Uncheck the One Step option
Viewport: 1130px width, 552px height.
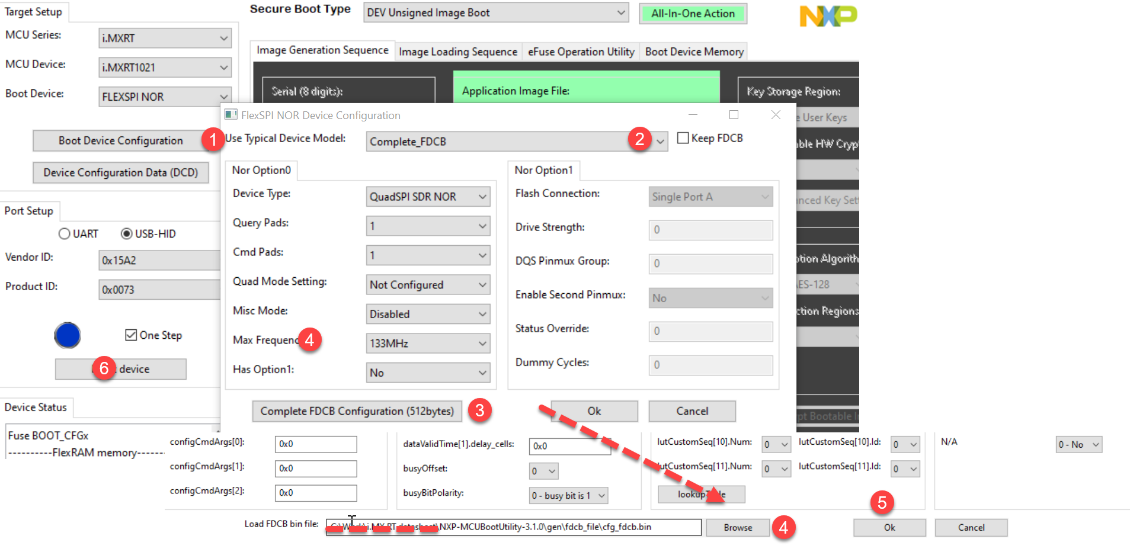tap(132, 335)
